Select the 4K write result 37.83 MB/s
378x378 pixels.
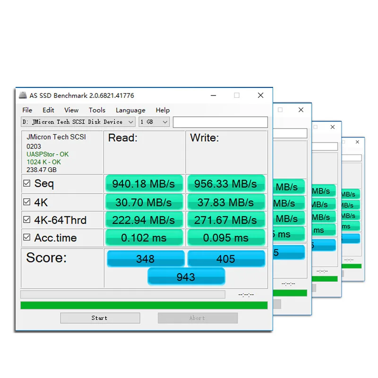tap(226, 202)
